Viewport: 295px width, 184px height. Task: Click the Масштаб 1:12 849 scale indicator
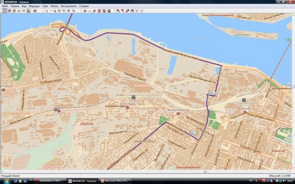tap(280, 176)
